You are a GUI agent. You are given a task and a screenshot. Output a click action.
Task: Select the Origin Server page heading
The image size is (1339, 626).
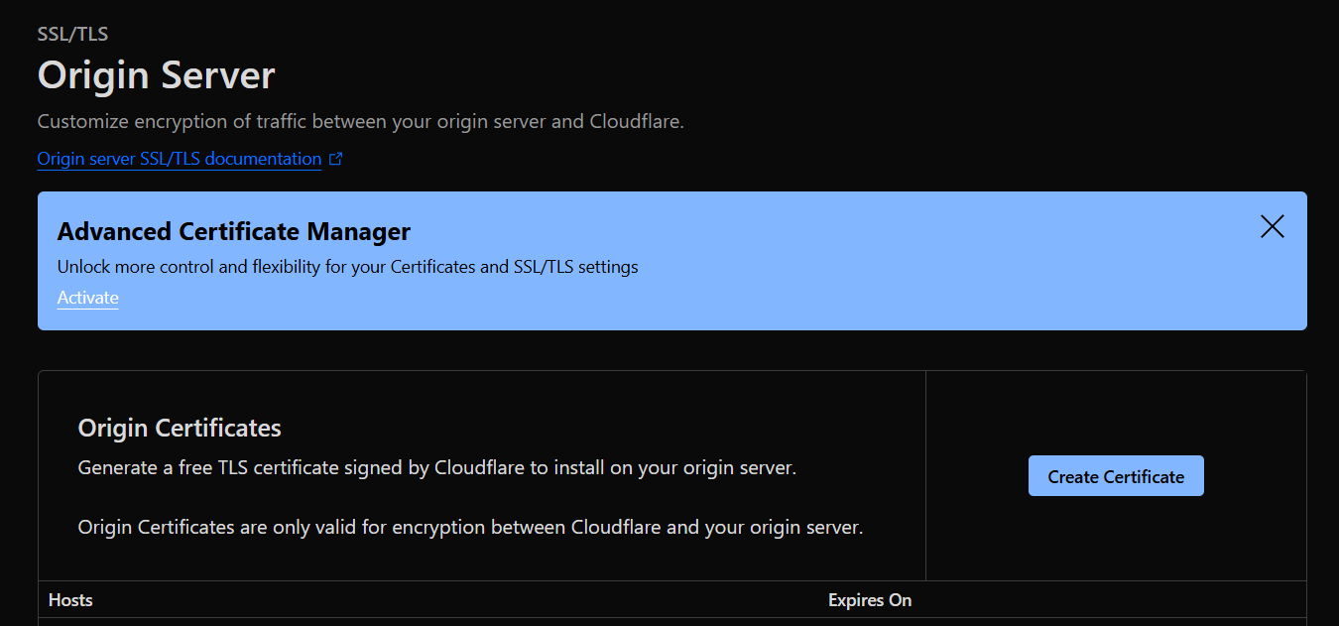[x=156, y=74]
